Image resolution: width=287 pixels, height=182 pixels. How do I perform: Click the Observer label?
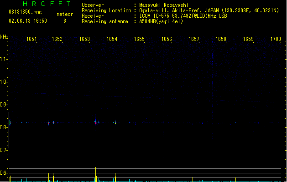[x=93, y=5]
